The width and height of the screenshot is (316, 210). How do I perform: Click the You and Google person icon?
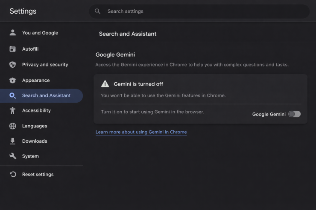(13, 33)
